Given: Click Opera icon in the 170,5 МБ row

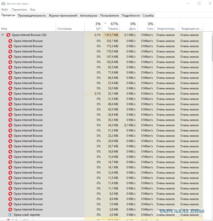Looking at the screenshot, I should (10, 51).
